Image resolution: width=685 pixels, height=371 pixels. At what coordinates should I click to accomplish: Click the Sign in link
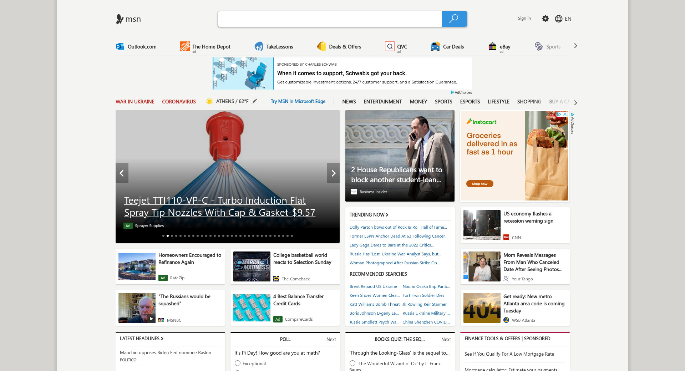(524, 18)
